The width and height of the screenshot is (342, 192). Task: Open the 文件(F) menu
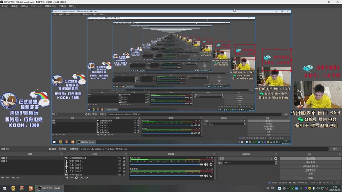click(x=5, y=6)
